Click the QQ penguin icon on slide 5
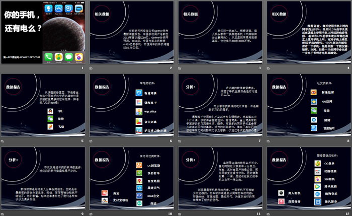Viewport: 352px width, 216px height. [x=50, y=111]
